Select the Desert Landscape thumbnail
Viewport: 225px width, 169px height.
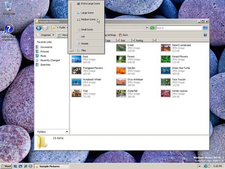pyautogui.click(x=165, y=47)
